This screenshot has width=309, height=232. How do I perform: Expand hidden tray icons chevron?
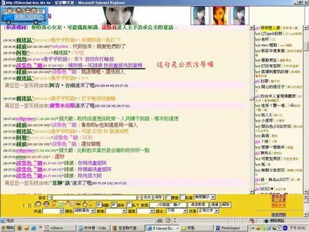253,228
